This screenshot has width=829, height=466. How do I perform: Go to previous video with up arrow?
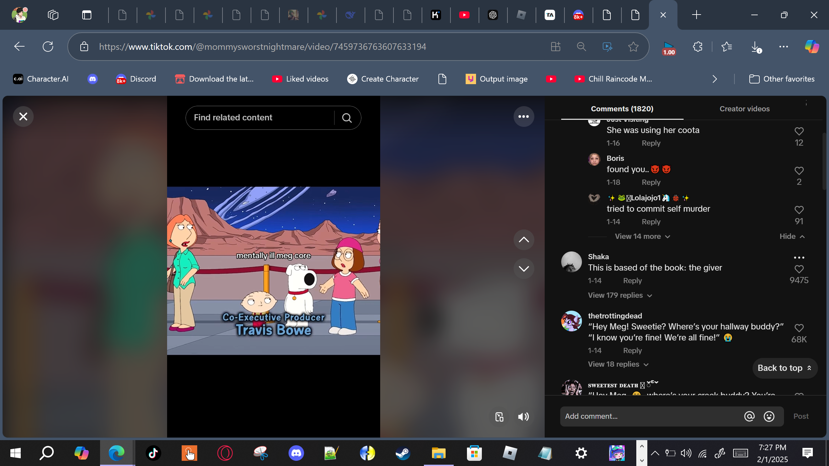[x=523, y=240]
